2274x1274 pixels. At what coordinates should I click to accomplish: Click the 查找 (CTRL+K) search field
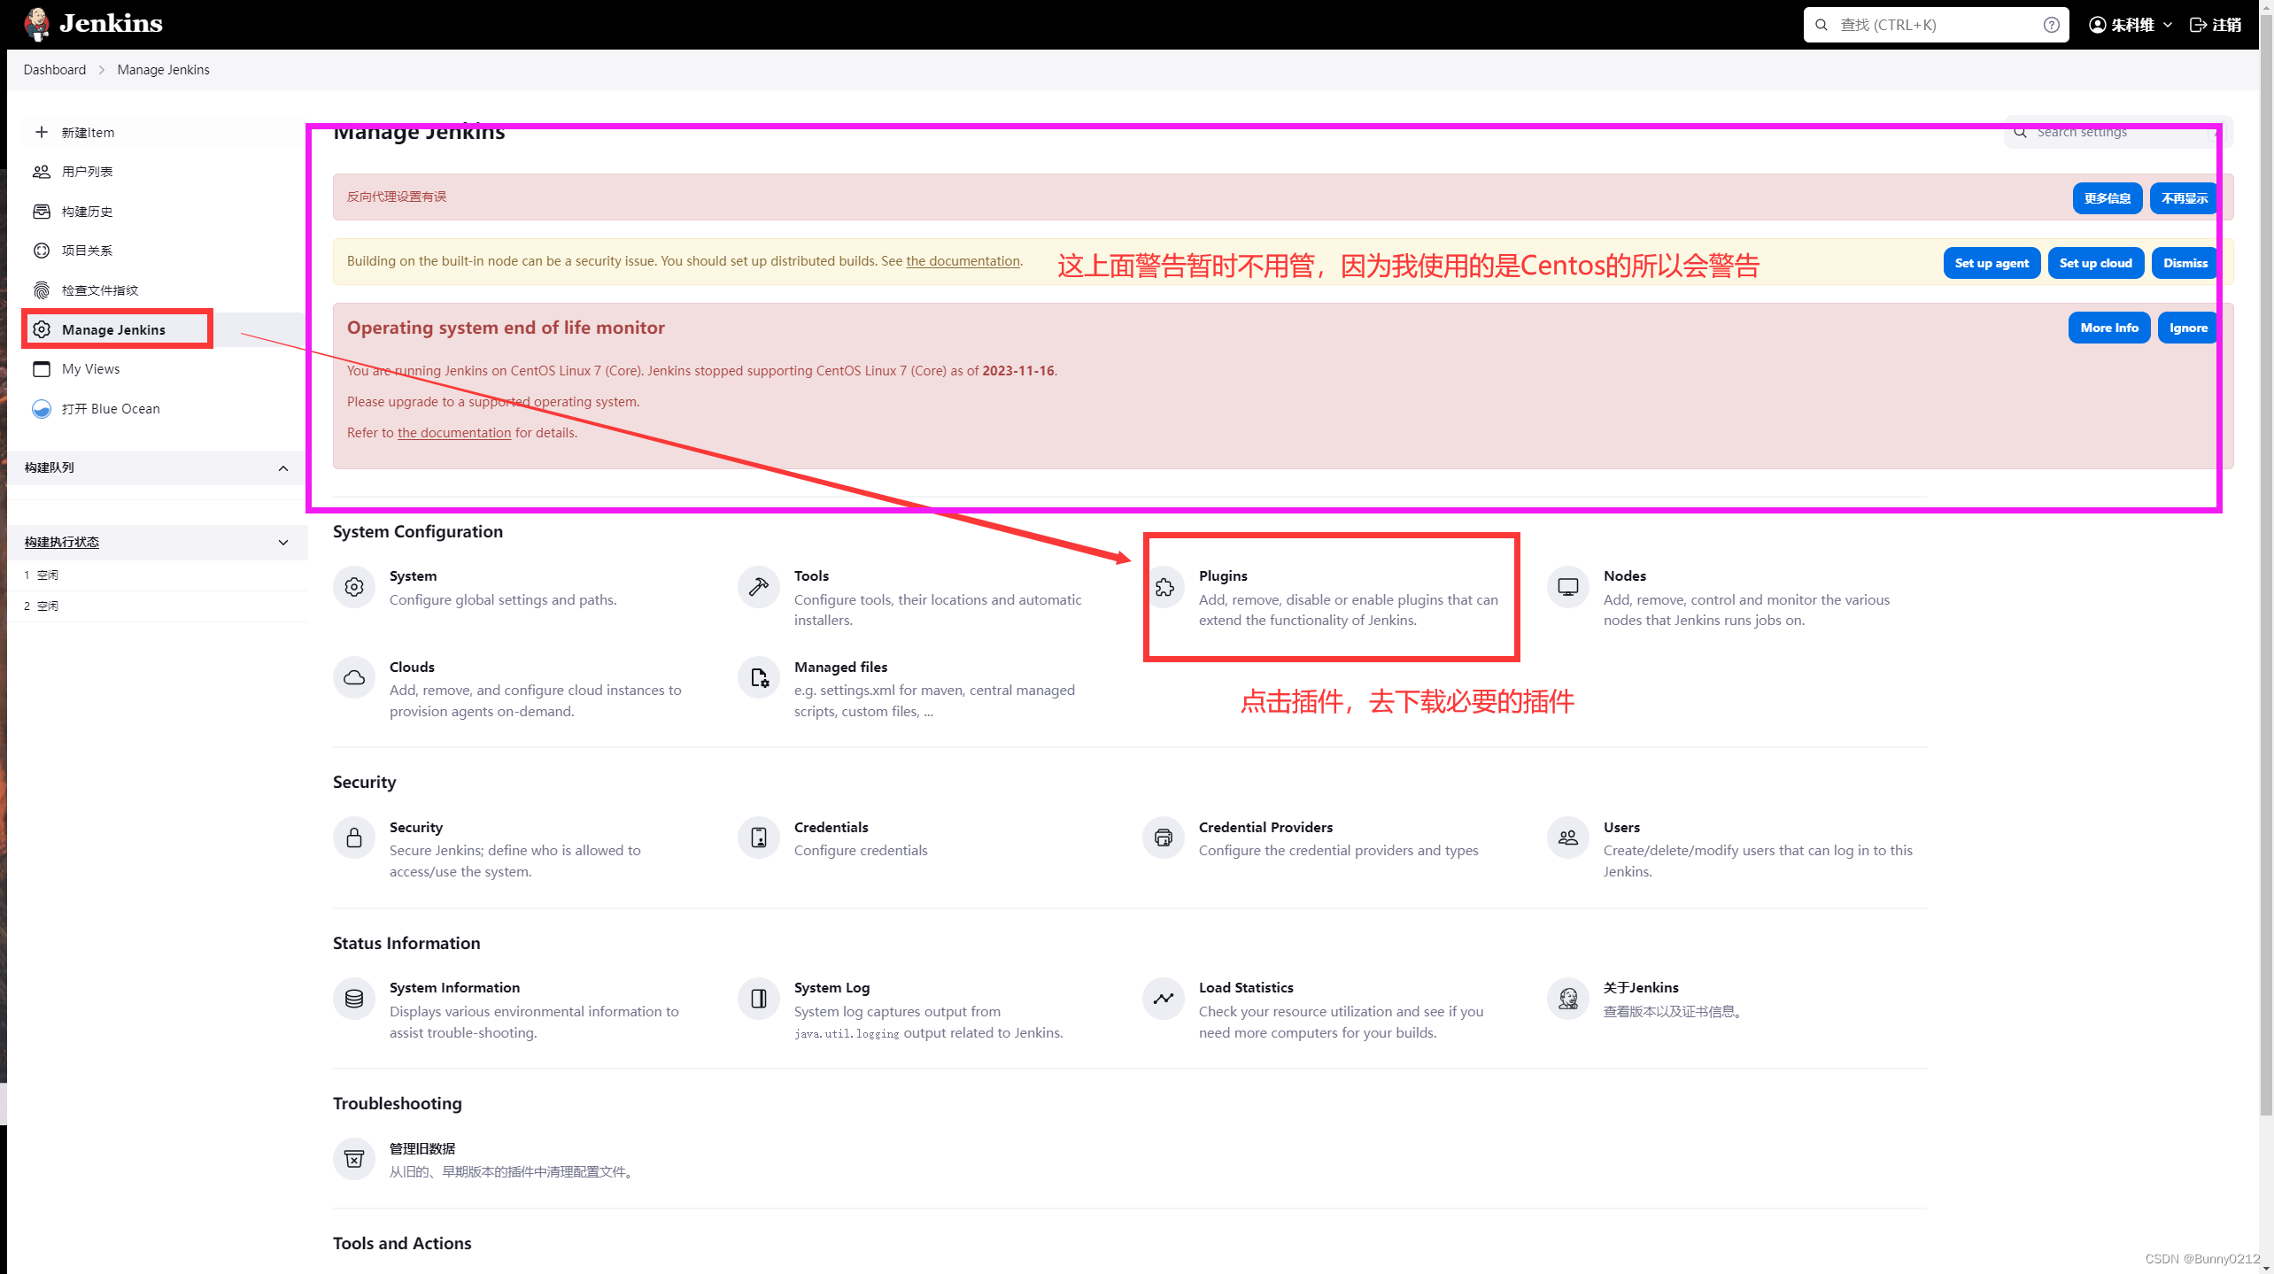[x=1936, y=25]
